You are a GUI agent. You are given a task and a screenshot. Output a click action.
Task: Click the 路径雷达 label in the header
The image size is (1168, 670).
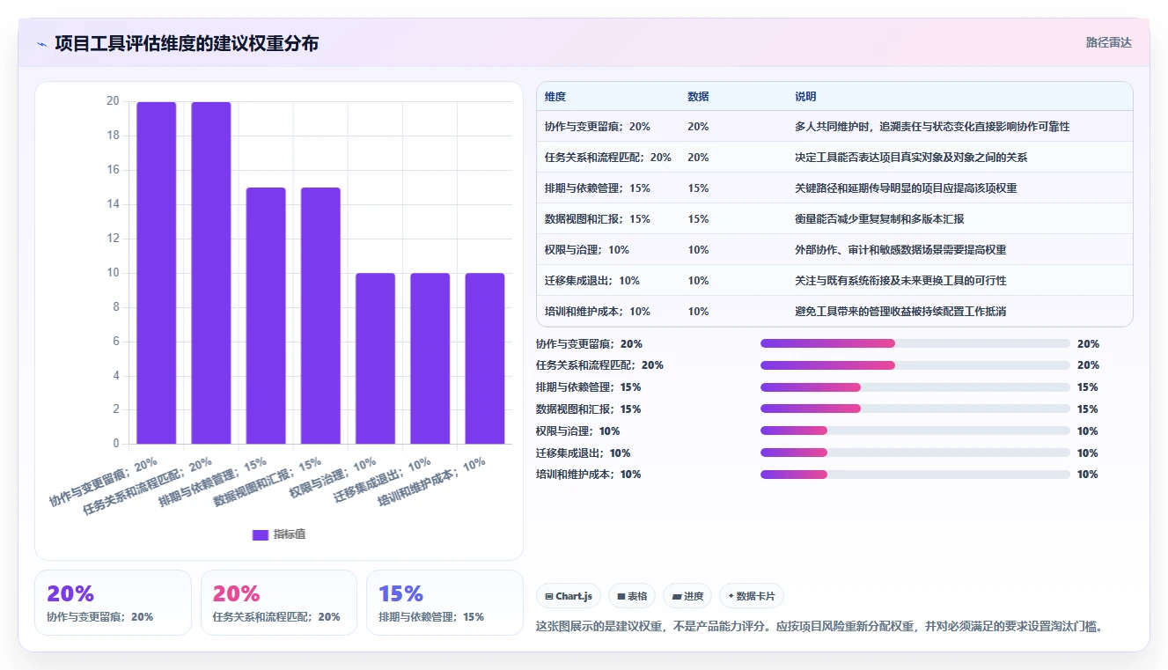pos(1109,42)
